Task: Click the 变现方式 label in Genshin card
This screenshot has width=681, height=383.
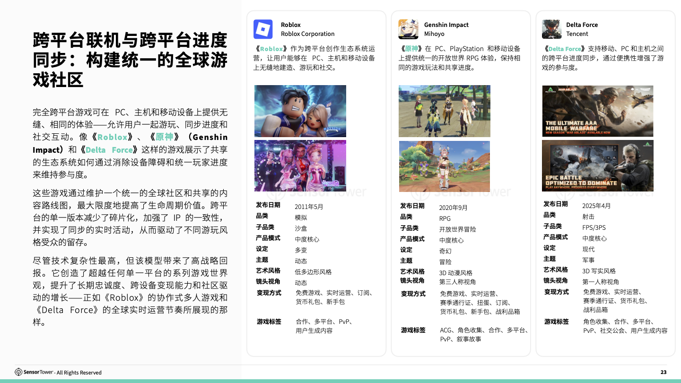Action: 413,294
